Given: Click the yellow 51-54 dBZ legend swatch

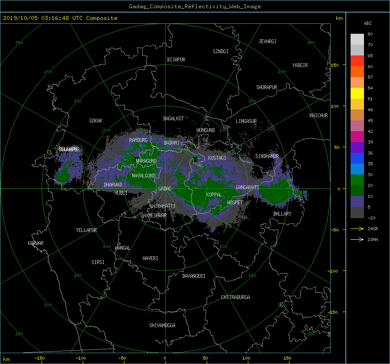Looking at the screenshot, I should (357, 93).
